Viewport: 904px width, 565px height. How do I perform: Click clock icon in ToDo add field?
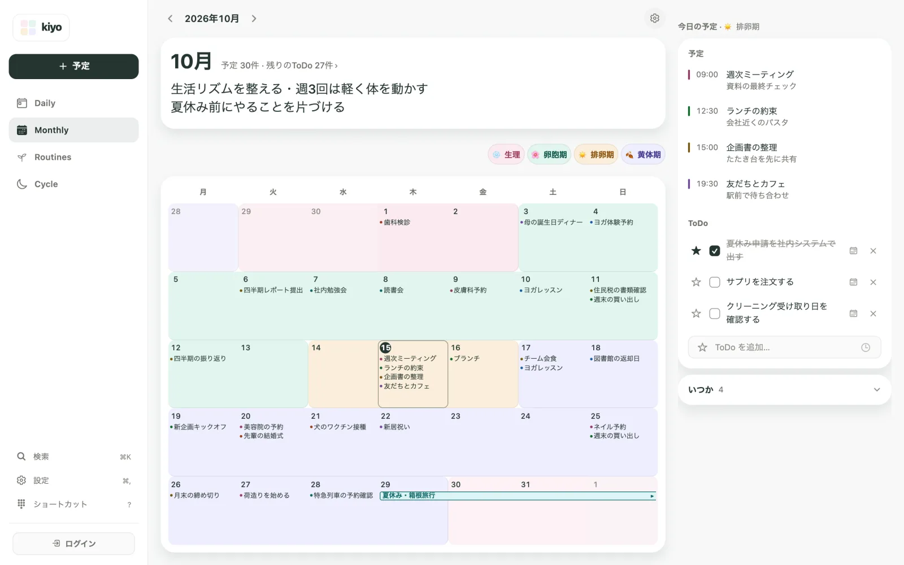pyautogui.click(x=866, y=347)
